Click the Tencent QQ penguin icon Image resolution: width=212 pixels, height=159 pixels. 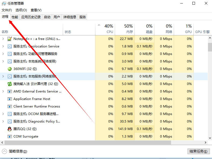(10, 129)
